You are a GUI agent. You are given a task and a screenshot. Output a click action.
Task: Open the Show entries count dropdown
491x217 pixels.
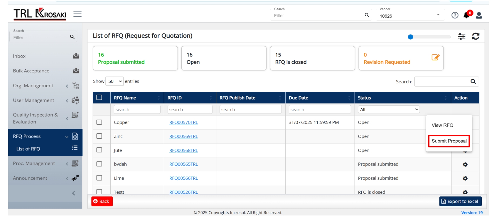(x=115, y=81)
